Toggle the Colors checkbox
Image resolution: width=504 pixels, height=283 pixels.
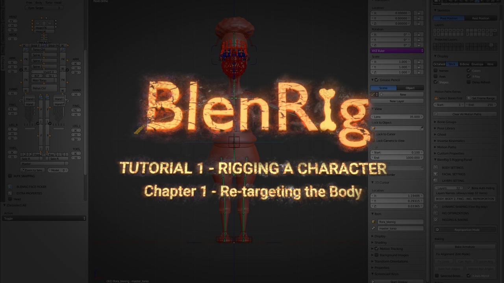[x=469, y=71]
